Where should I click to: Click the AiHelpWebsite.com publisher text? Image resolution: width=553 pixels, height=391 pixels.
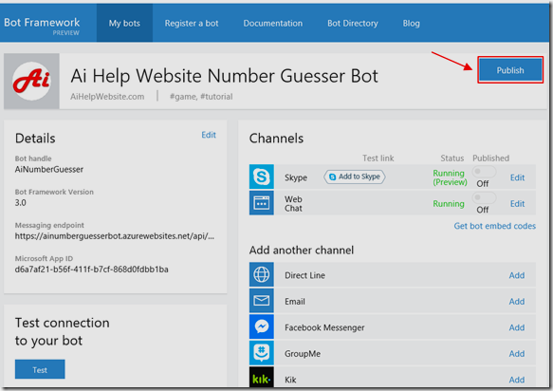click(107, 97)
